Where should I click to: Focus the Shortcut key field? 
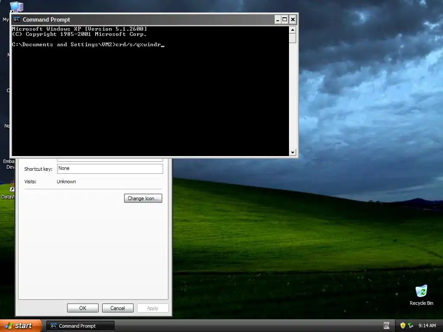(x=110, y=169)
